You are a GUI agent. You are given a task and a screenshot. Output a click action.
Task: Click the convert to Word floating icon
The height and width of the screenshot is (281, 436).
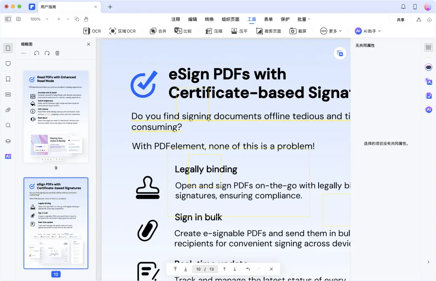340,53
